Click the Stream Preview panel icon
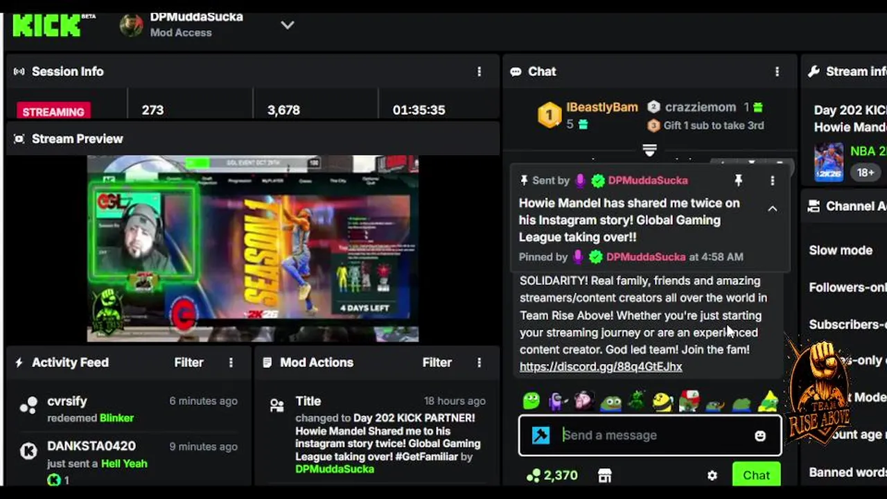This screenshot has width=887, height=499. pyautogui.click(x=19, y=139)
